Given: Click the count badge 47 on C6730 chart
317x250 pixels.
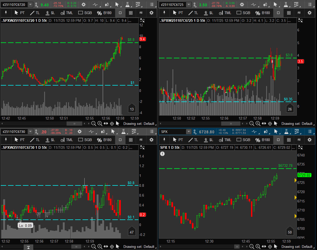Looking at the screenshot, I should click(x=131, y=232).
